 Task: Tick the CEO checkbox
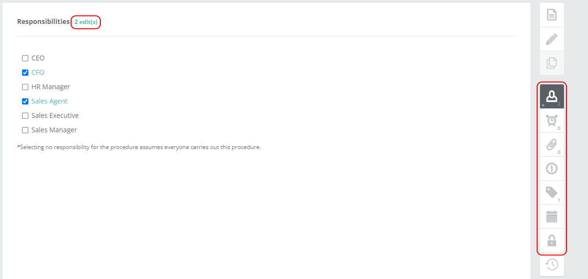pos(25,58)
